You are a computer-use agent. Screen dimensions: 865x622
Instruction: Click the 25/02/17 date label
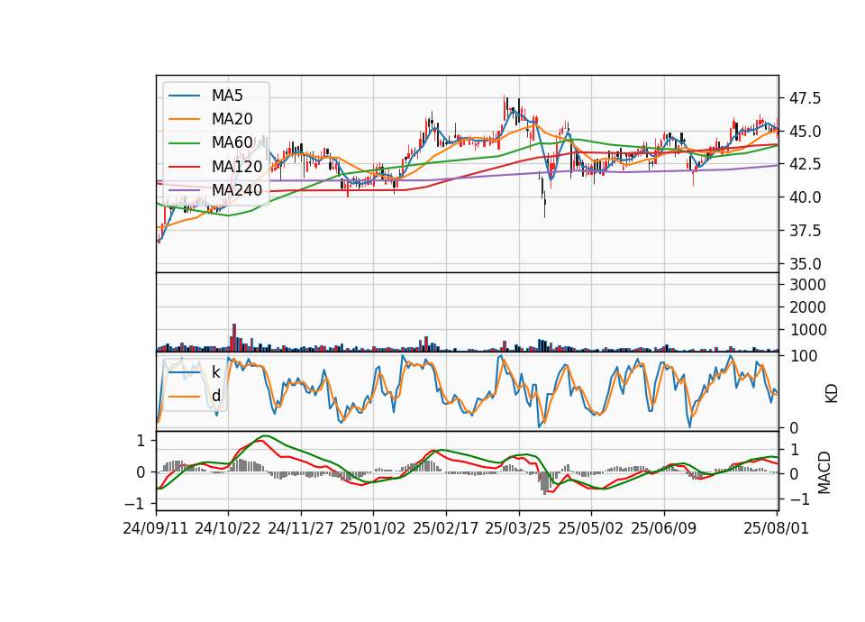pyautogui.click(x=446, y=528)
